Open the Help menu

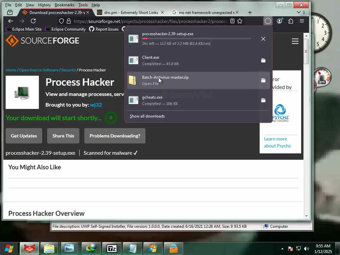(96, 5)
